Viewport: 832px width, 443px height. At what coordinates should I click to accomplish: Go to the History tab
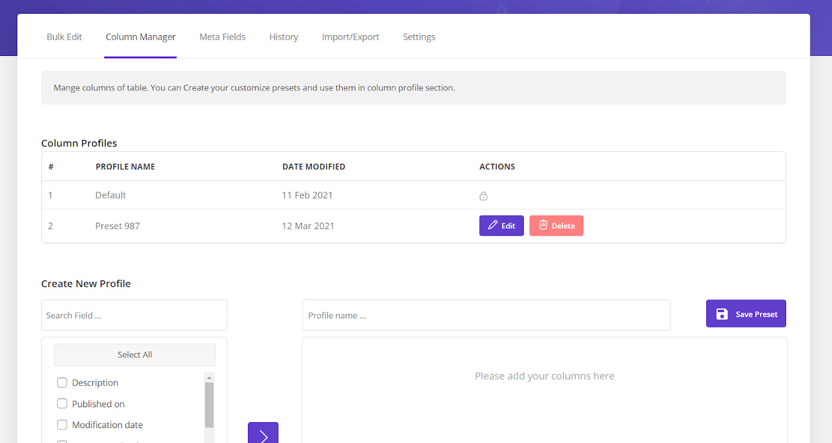click(284, 37)
